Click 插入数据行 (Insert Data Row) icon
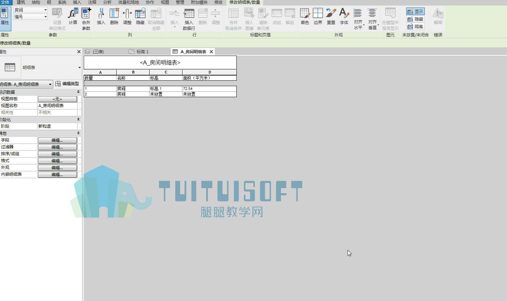 click(189, 19)
